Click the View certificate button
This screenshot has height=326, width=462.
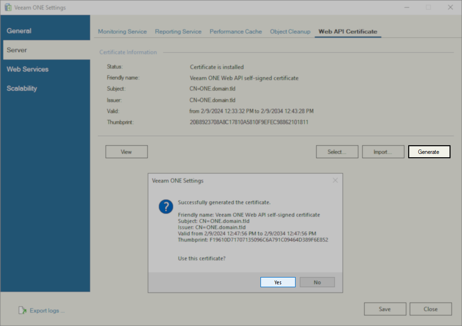coord(126,151)
